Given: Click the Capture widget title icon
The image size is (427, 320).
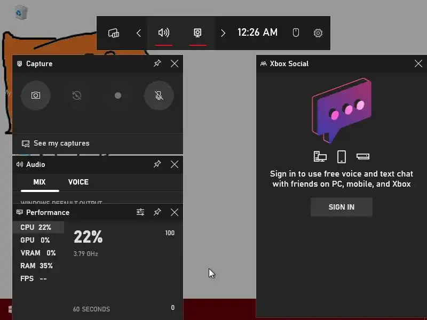Looking at the screenshot, I should (x=20, y=63).
